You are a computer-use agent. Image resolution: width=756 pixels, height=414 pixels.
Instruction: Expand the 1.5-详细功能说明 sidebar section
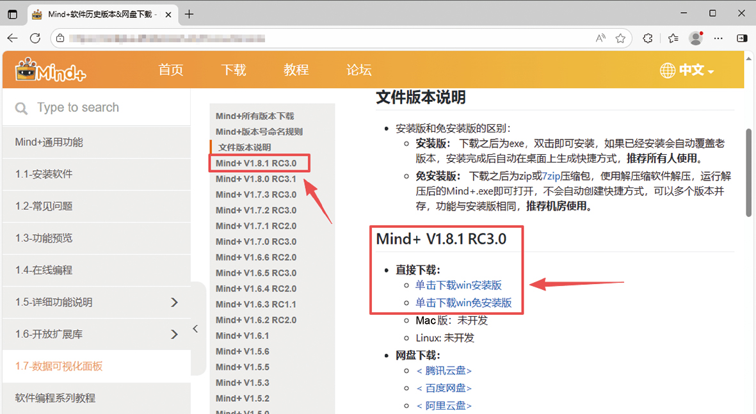[x=174, y=302]
